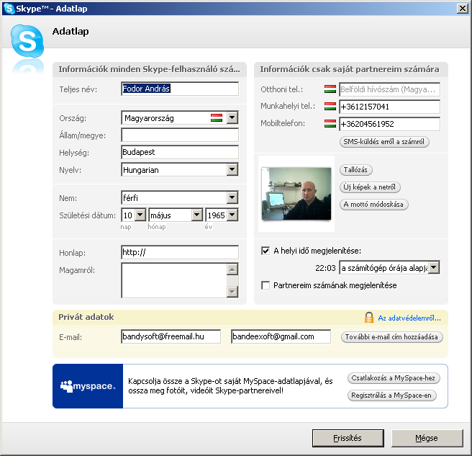The height and width of the screenshot is (456, 472).
Task: Click the Teljes név input field
Action: point(180,89)
